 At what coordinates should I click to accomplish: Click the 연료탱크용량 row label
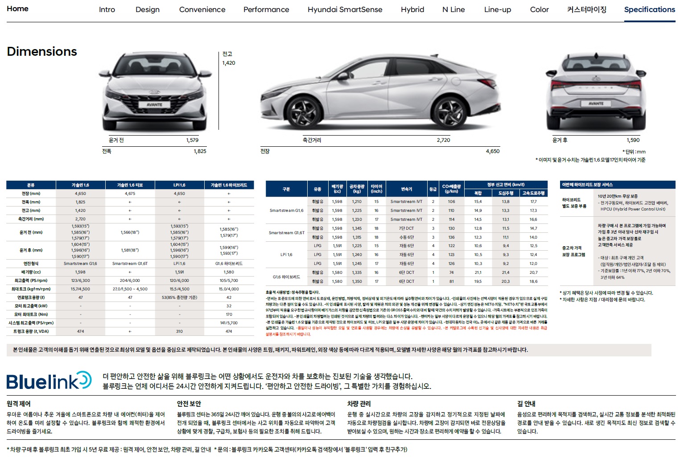click(31, 298)
